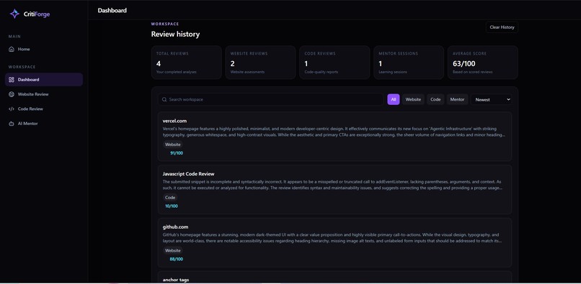Click the AI Mentor bot icon

tap(12, 124)
